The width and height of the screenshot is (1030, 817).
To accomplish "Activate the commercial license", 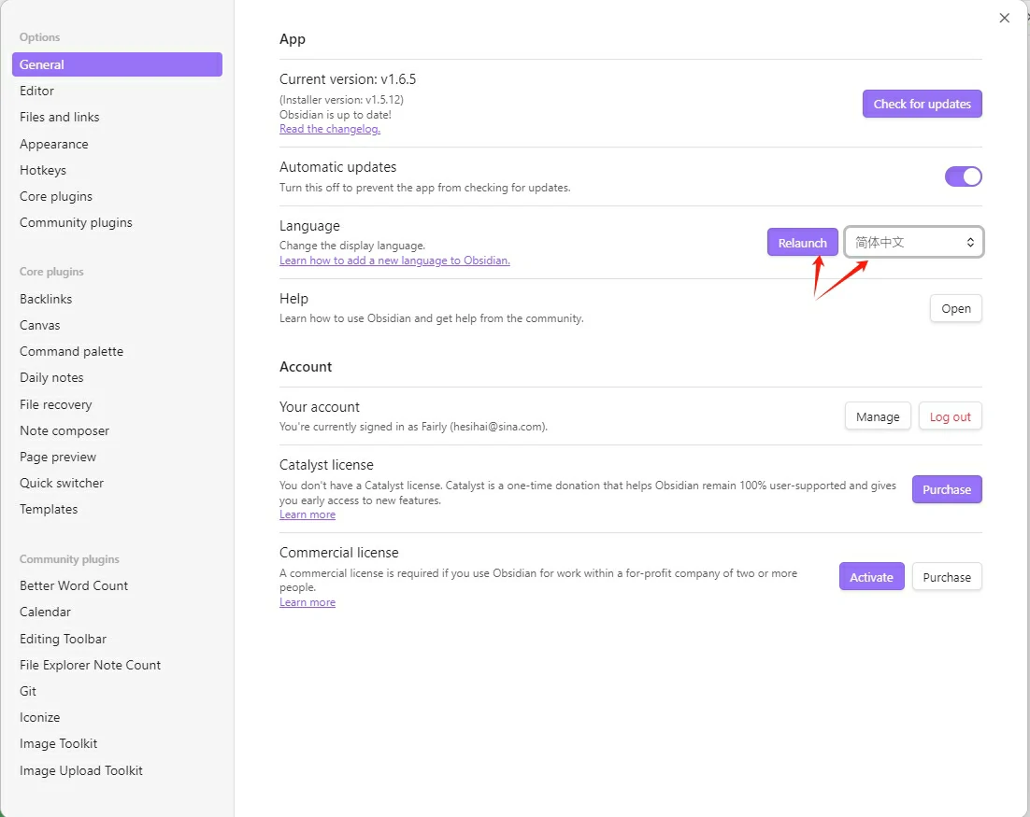I will 871,577.
